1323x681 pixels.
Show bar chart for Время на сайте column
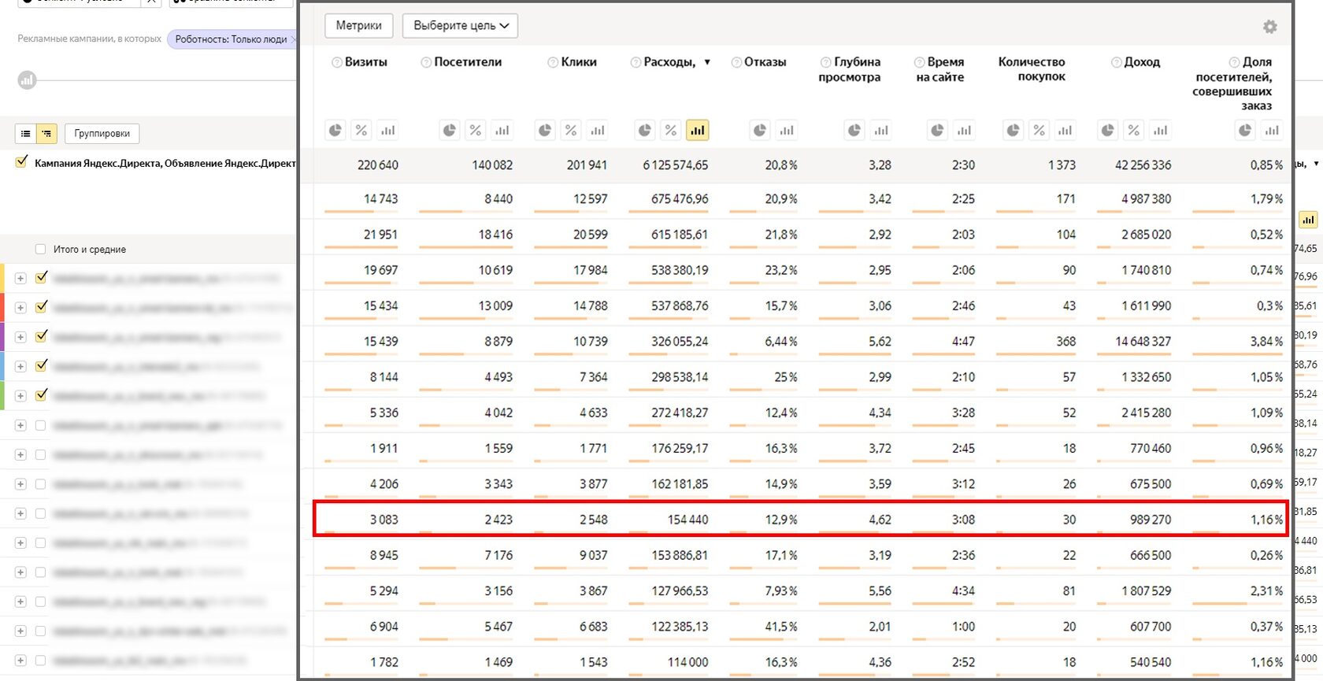coord(964,131)
